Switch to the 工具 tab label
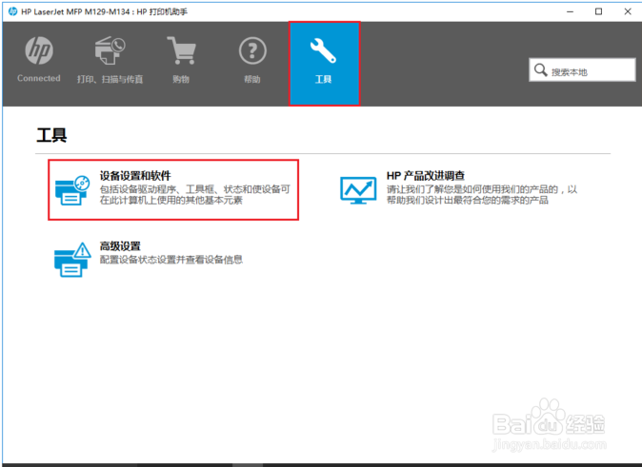Screen dimensions: 642x467 point(323,79)
